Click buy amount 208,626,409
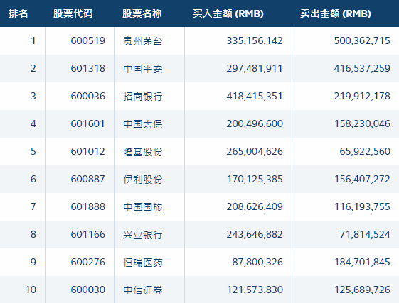 coord(255,206)
